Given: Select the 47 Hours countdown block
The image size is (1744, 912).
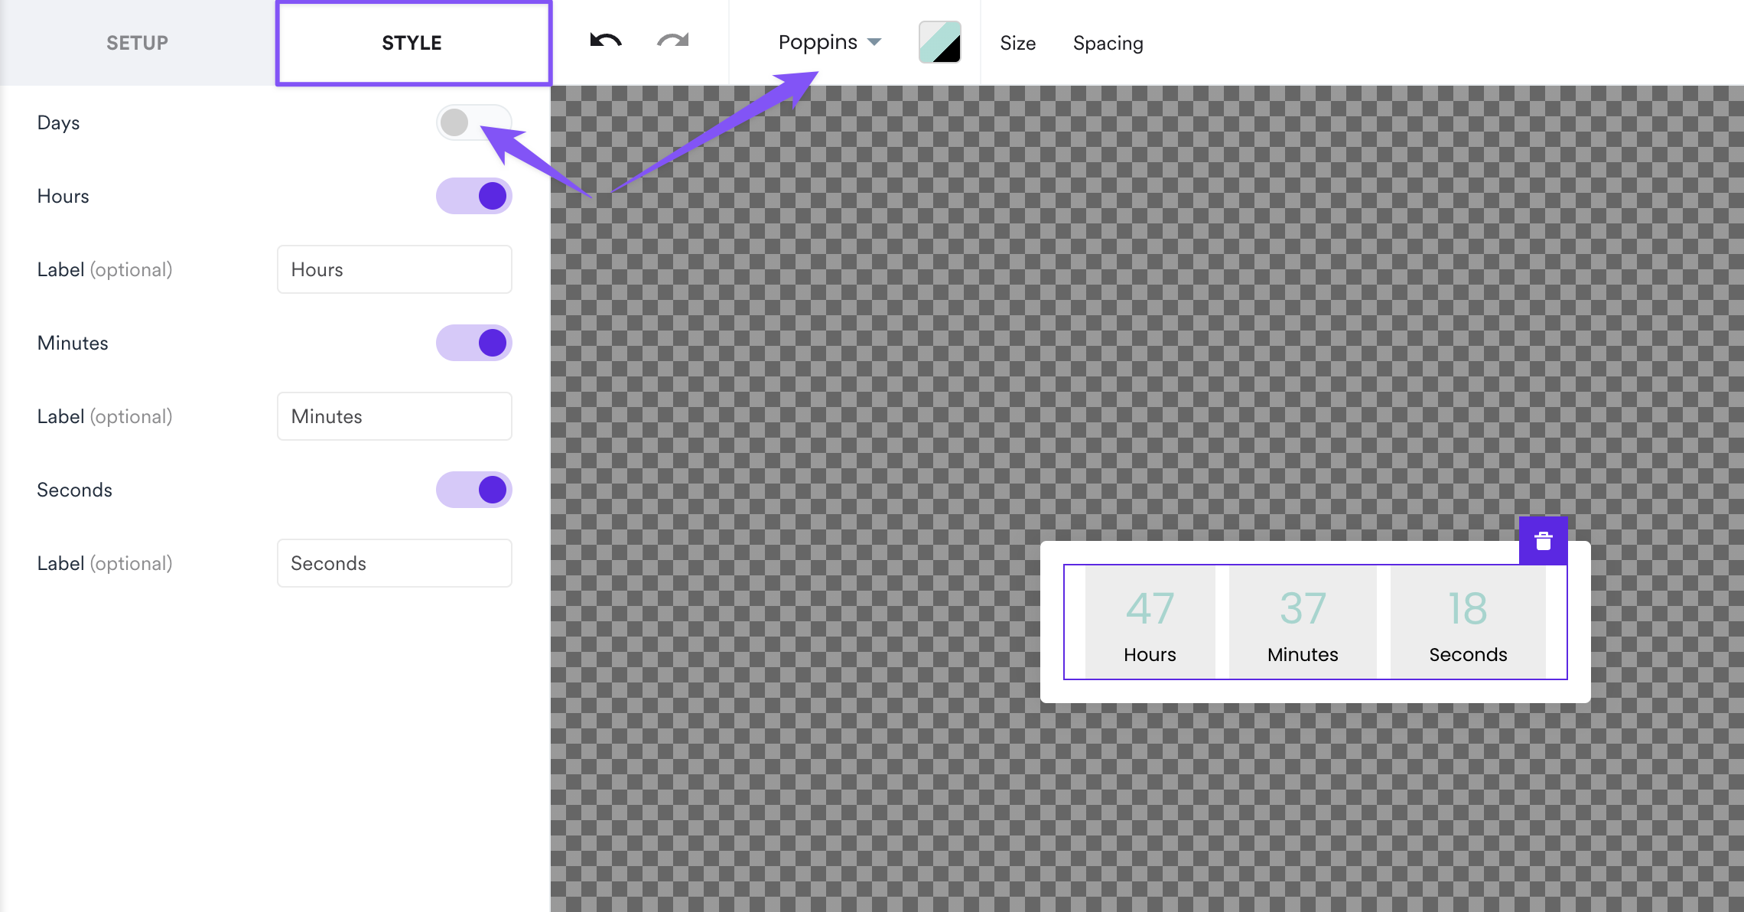Looking at the screenshot, I should click(x=1150, y=622).
